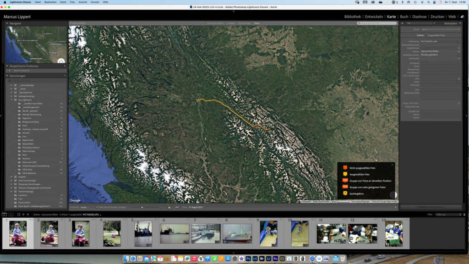Select filmstrip thumbnail 8 red ship
The height and width of the screenshot is (264, 469).
(237, 233)
